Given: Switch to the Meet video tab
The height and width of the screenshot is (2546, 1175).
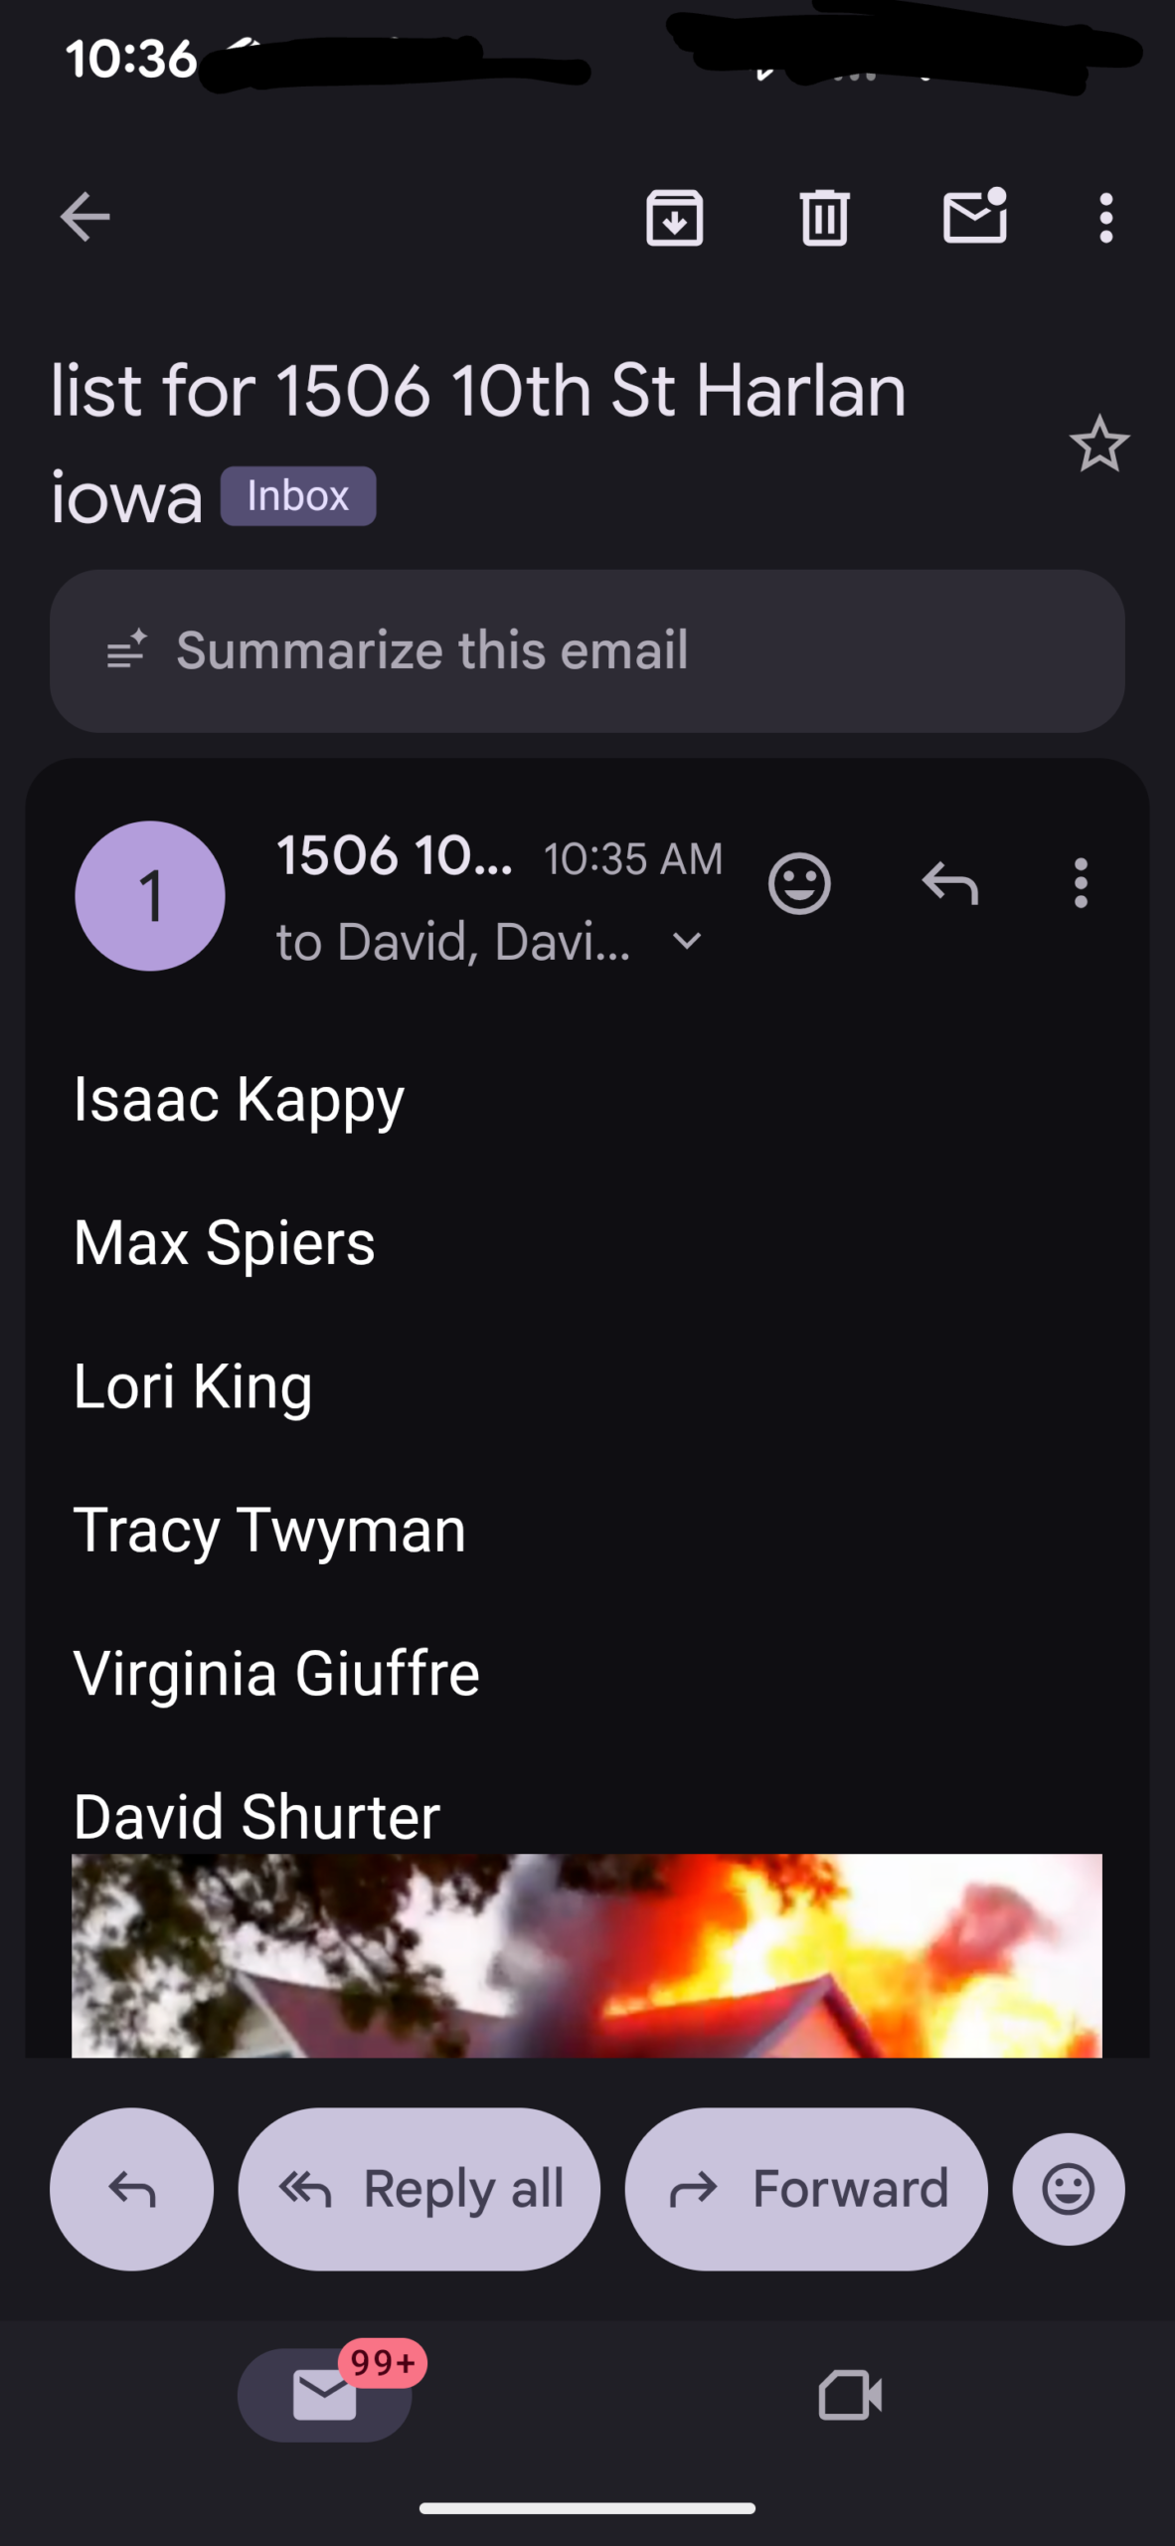Looking at the screenshot, I should (x=850, y=2395).
